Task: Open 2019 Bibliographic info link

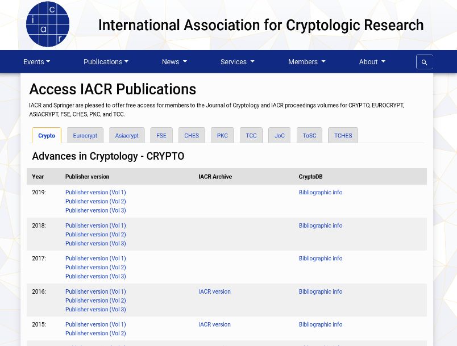Action: [321, 192]
